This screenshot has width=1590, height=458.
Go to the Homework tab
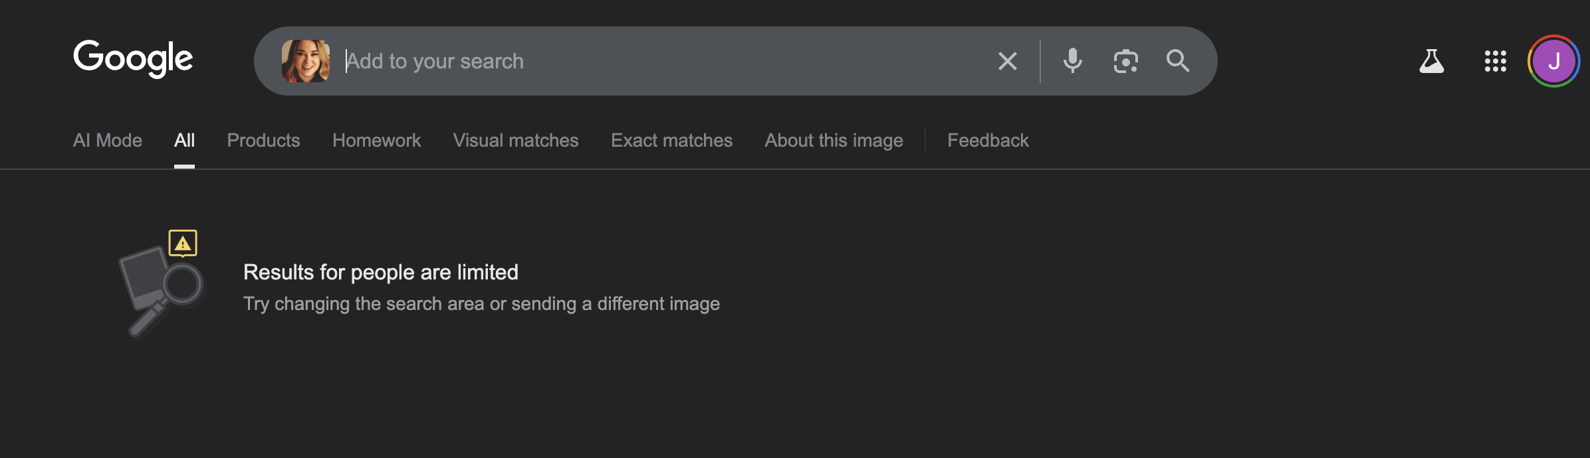pyautogui.click(x=376, y=141)
